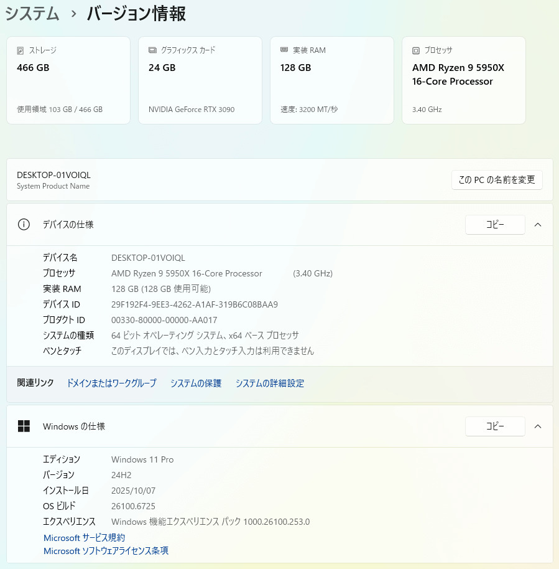Click the RAM chip icon in 実装 RAM card
Image resolution: width=559 pixels, height=569 pixels.
284,50
